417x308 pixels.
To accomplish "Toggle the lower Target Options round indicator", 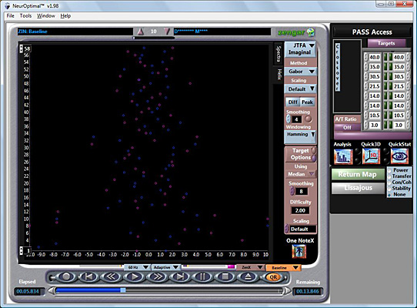I will click(314, 158).
